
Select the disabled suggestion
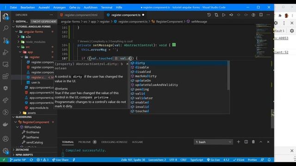179,72
